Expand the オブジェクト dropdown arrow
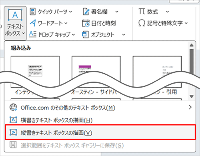Viewport: 200px width, 156px height. (x=124, y=35)
